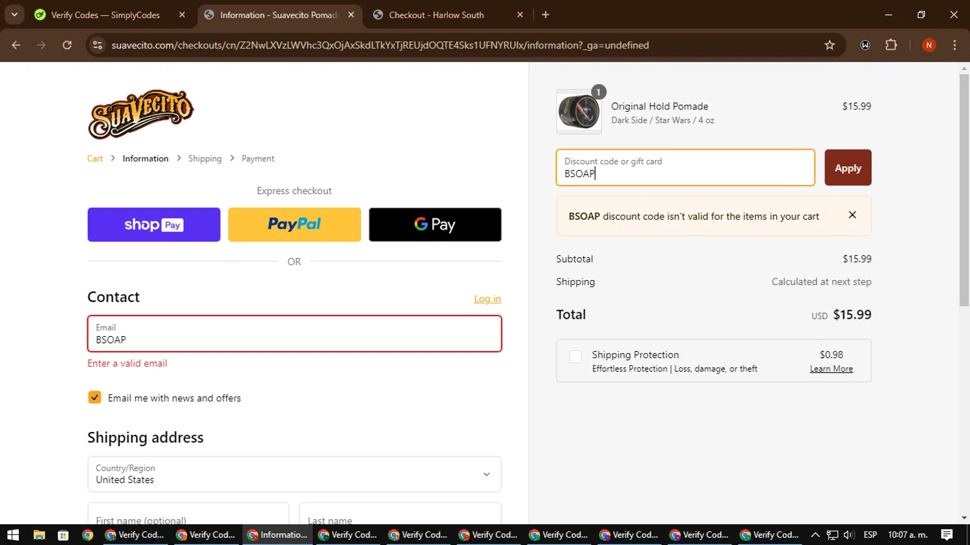Switch to Checkout - Harlow South tab
Image resolution: width=970 pixels, height=545 pixels.
tap(436, 15)
